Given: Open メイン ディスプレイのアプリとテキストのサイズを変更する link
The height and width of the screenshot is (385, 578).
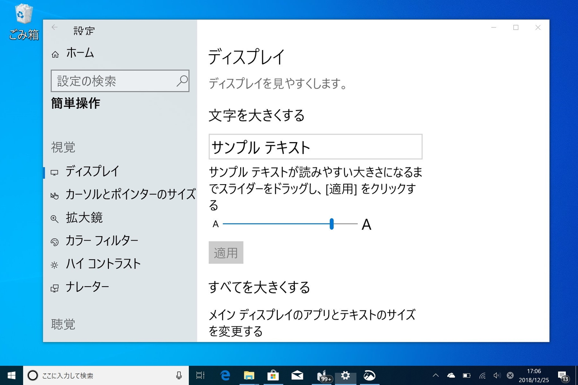Looking at the screenshot, I should point(312,323).
